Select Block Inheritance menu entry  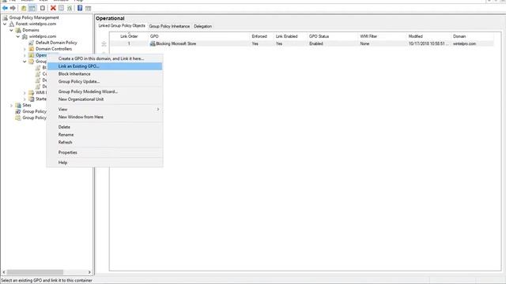[x=105, y=74]
